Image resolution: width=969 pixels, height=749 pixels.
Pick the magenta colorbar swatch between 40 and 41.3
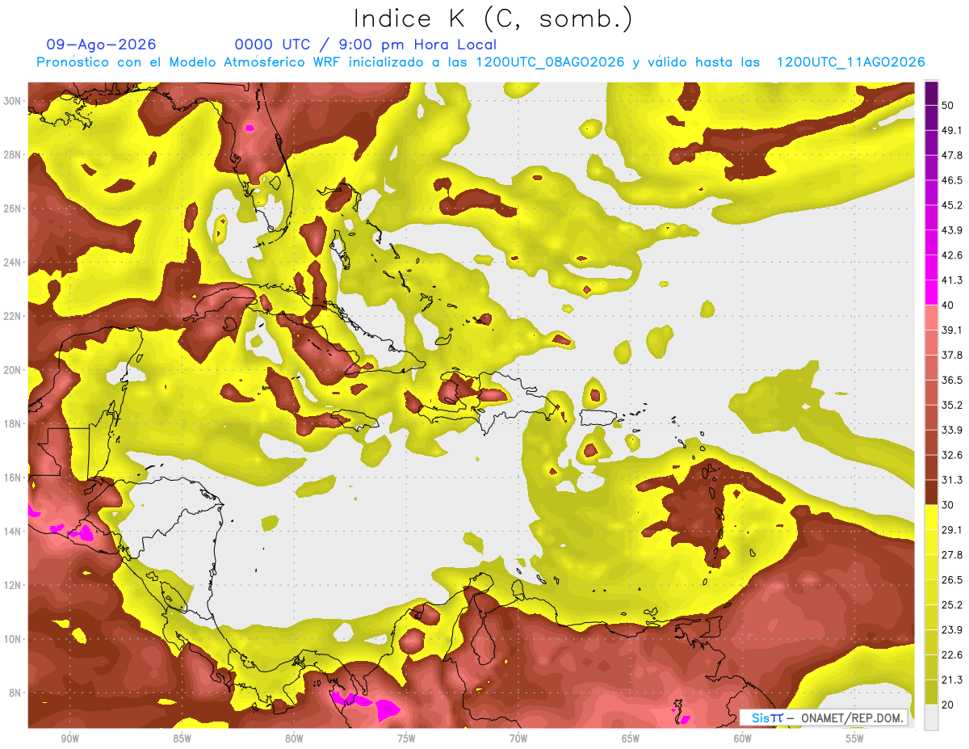pos(931,292)
